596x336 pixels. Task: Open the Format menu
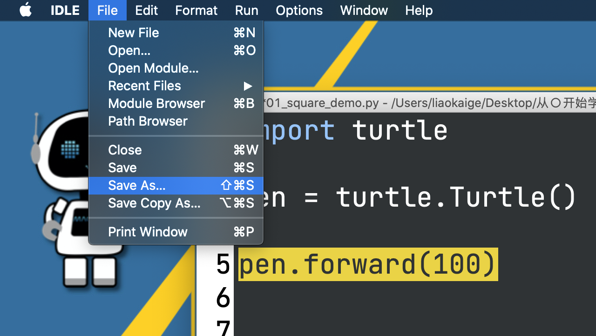click(x=196, y=10)
